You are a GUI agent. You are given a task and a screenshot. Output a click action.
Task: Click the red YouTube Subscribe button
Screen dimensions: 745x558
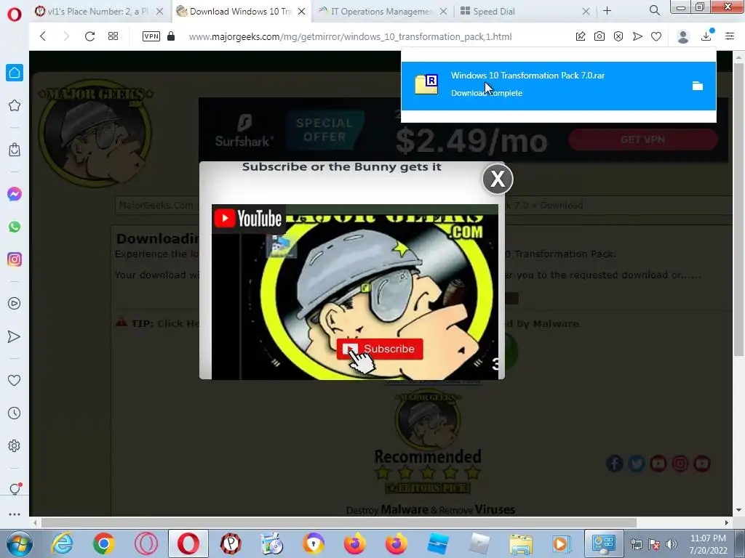click(380, 349)
